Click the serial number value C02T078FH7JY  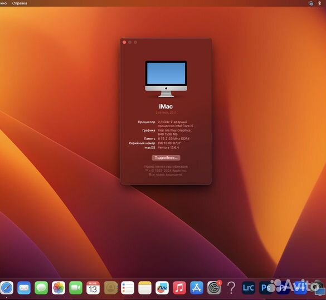click(169, 143)
